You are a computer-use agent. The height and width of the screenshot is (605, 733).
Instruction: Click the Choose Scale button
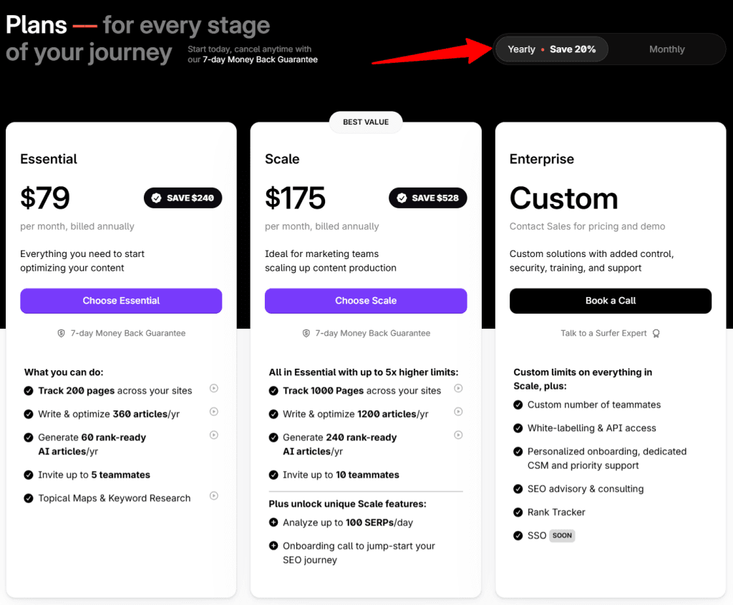point(366,301)
